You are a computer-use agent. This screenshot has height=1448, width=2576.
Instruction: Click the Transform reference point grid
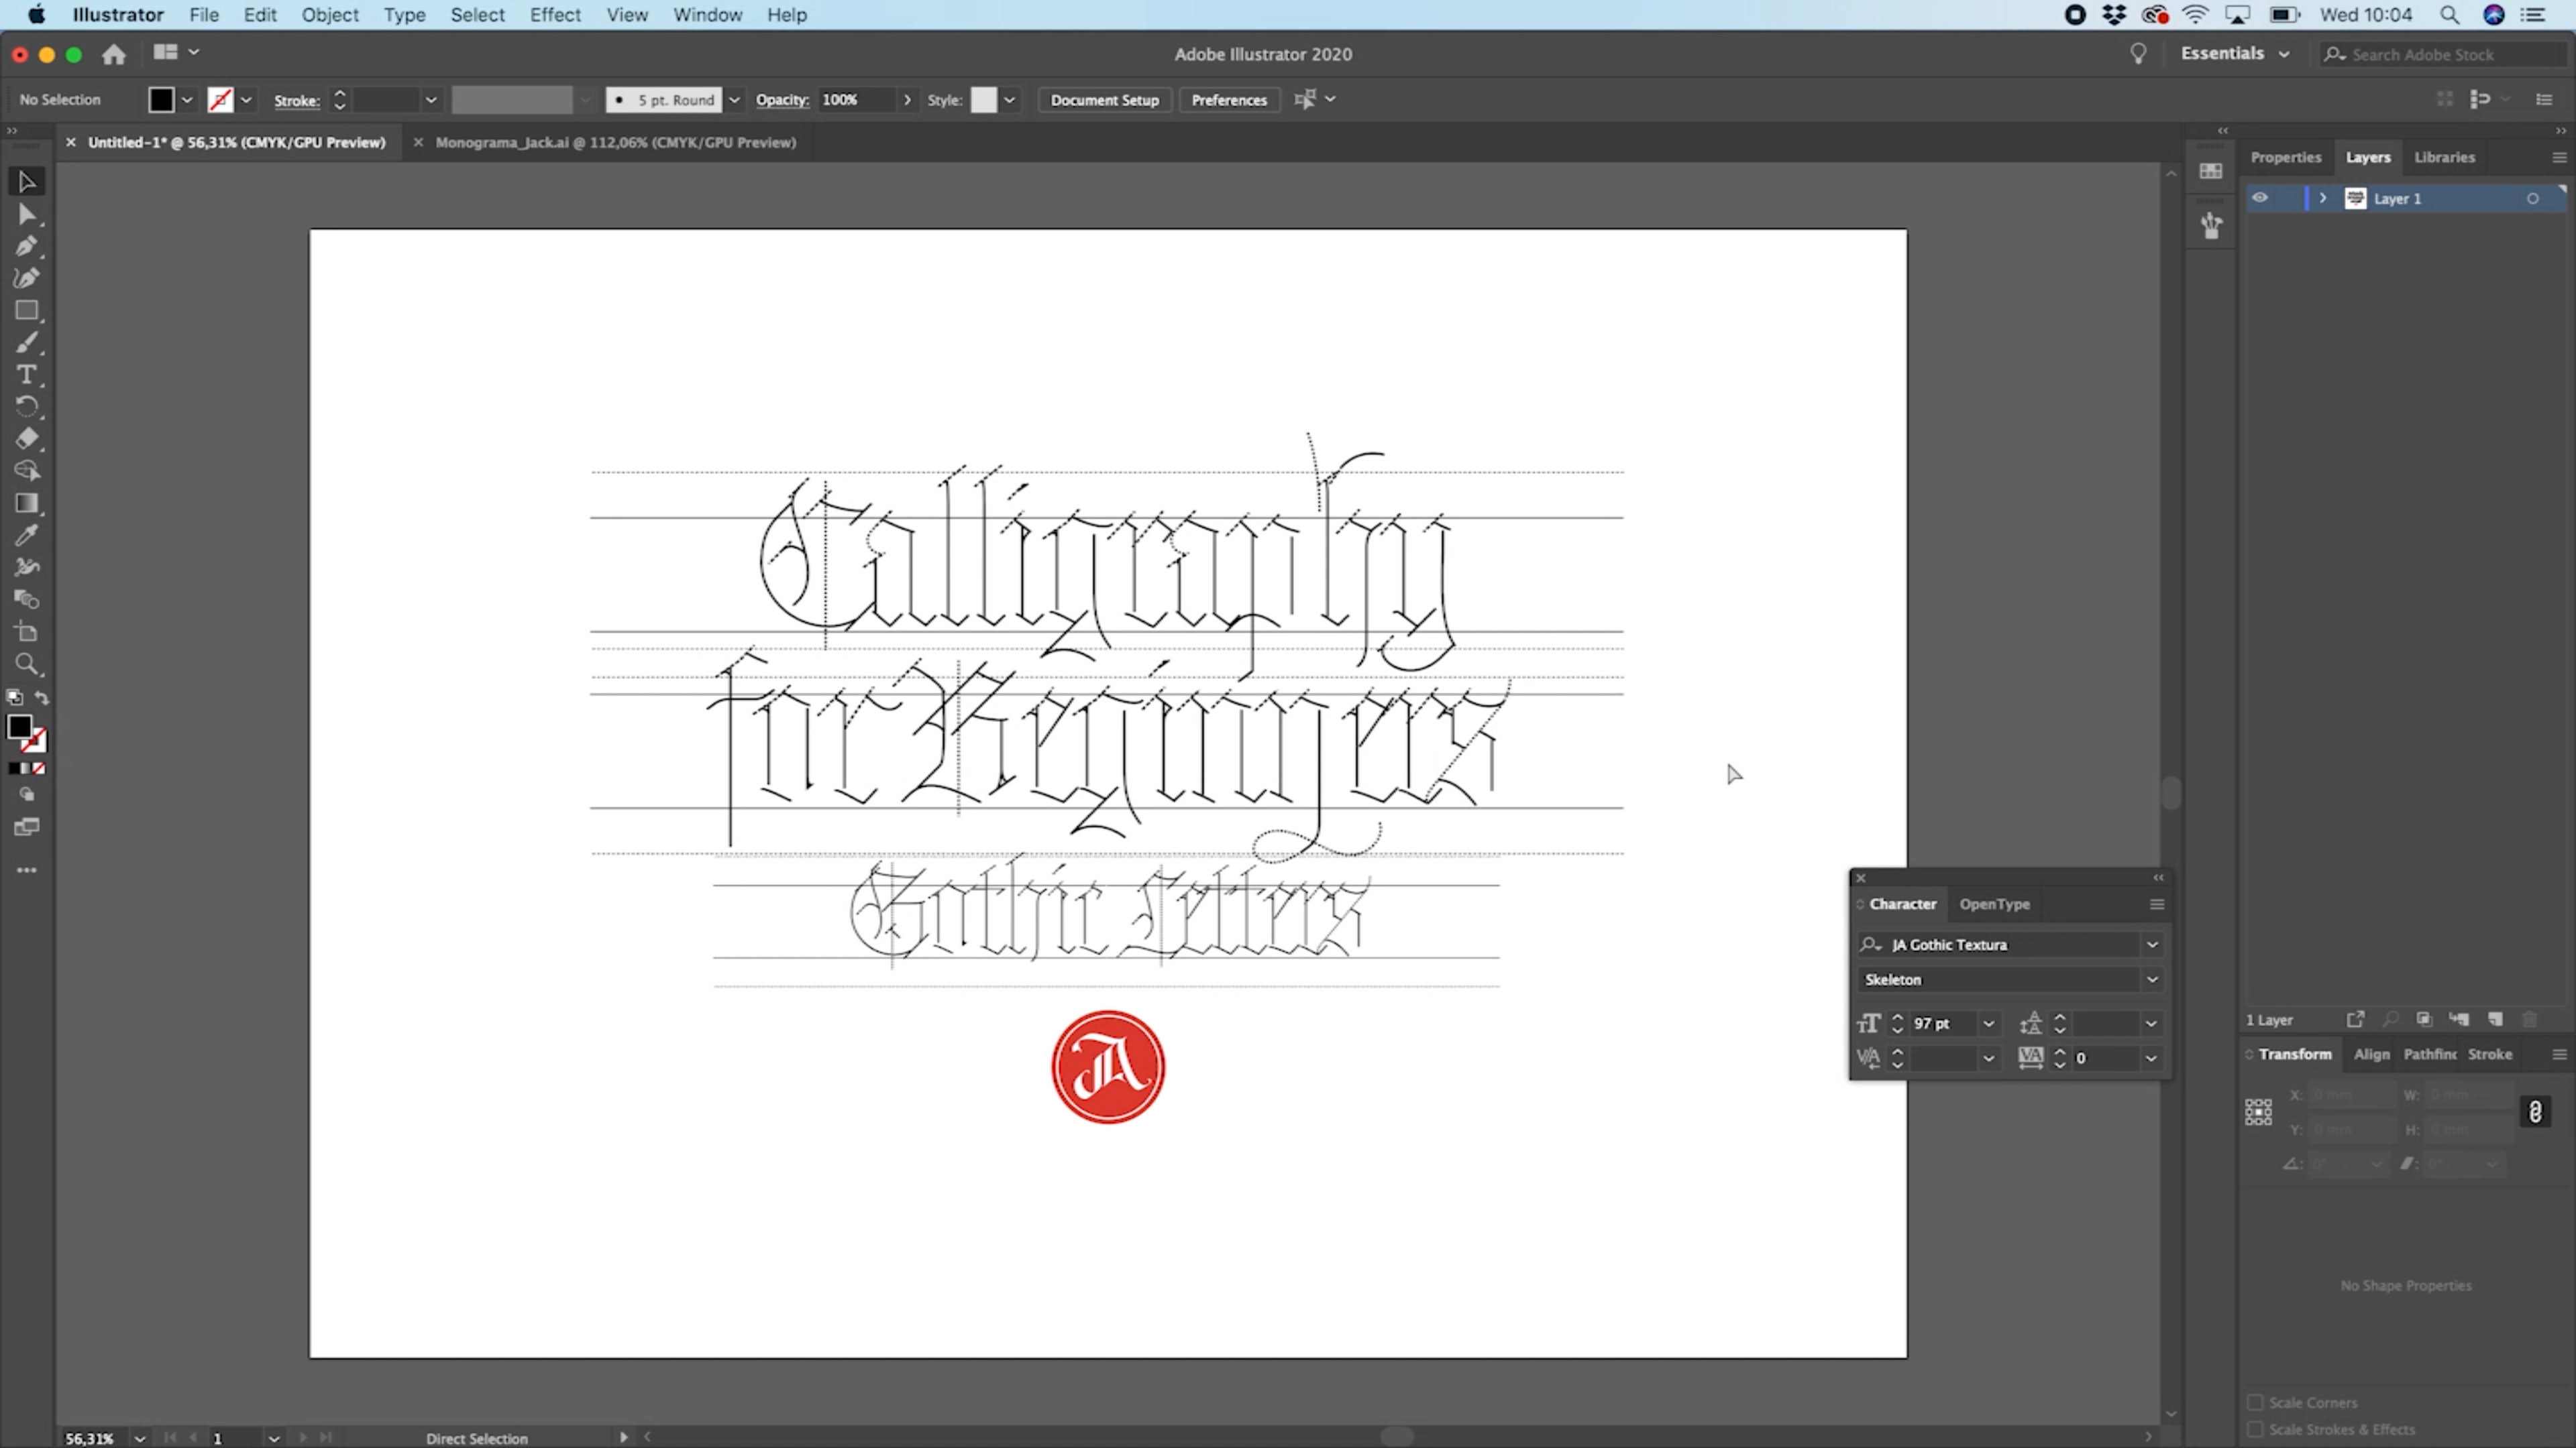pyautogui.click(x=2259, y=1112)
